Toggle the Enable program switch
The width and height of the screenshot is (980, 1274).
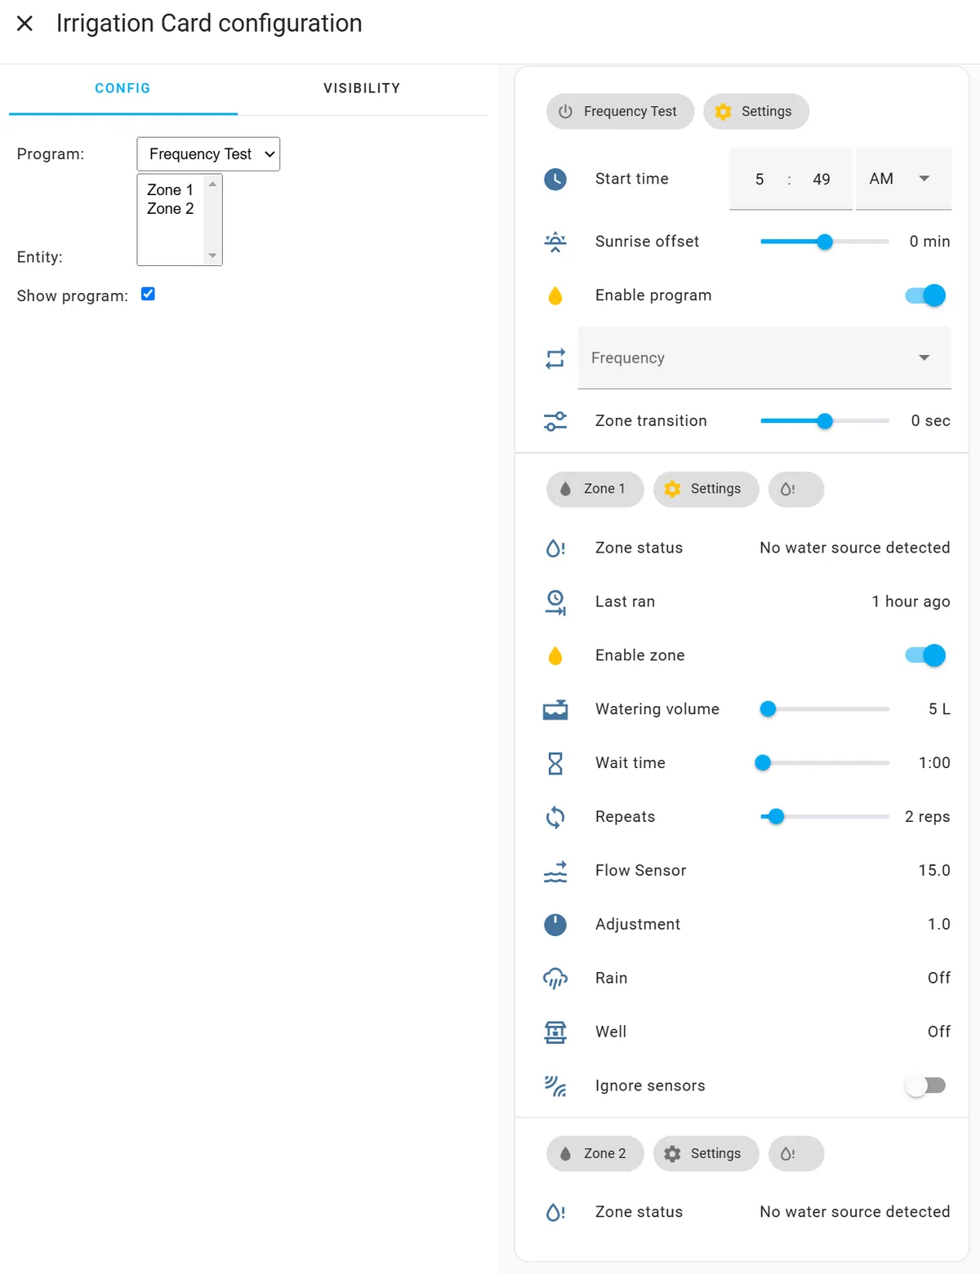925,295
